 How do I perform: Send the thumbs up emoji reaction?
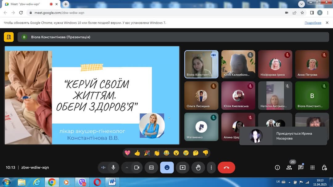[137, 153]
